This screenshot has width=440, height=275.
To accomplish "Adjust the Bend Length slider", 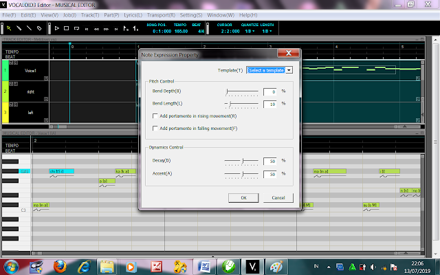I will pos(230,104).
